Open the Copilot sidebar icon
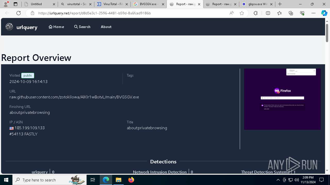 coord(324,13)
